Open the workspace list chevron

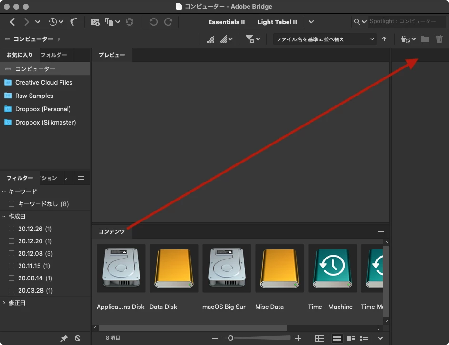pos(311,22)
